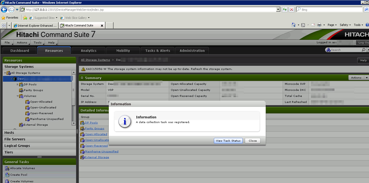Open the address bar dropdown arrow
369x183 pixels.
(x=278, y=10)
